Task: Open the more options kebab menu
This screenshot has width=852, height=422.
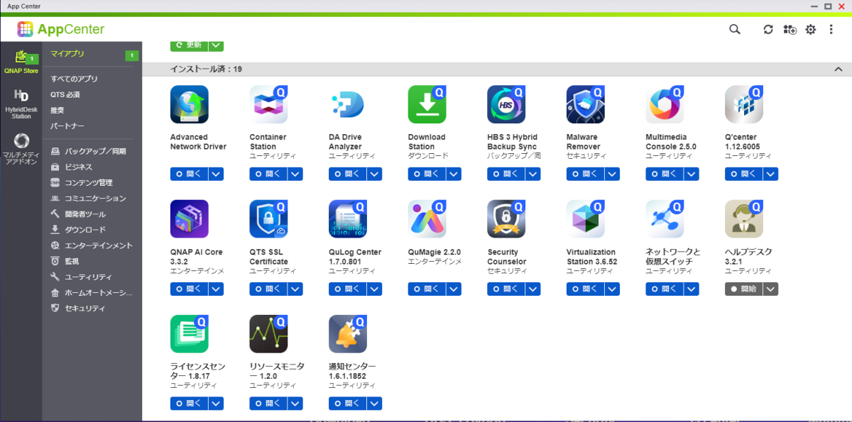Action: [831, 29]
